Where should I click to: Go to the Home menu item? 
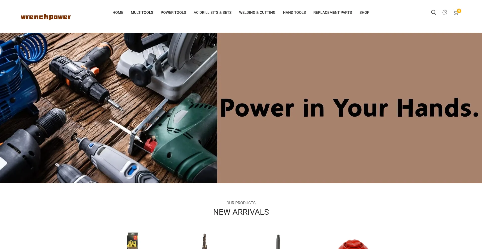coord(118,13)
